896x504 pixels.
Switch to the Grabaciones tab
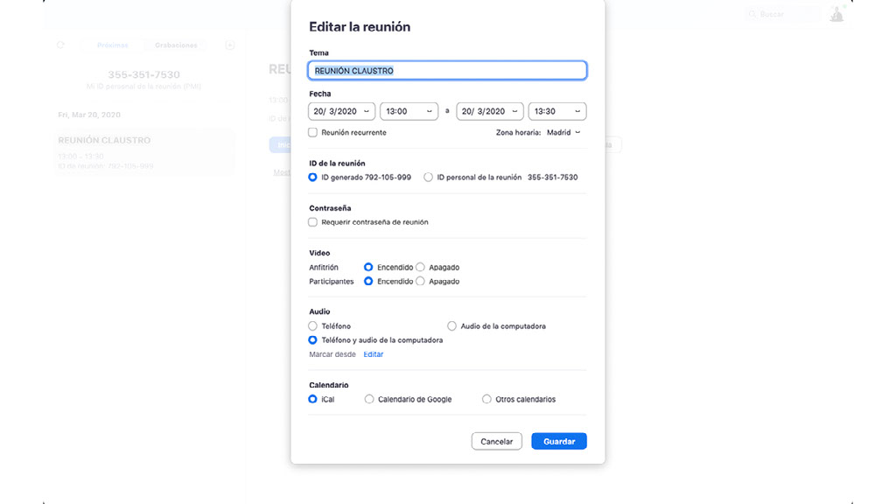176,45
